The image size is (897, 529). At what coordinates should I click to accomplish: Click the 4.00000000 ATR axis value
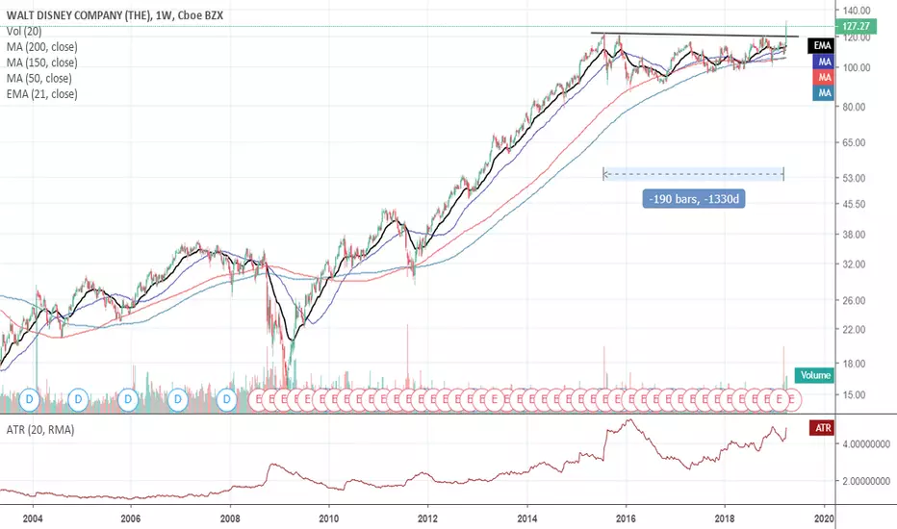(x=865, y=443)
